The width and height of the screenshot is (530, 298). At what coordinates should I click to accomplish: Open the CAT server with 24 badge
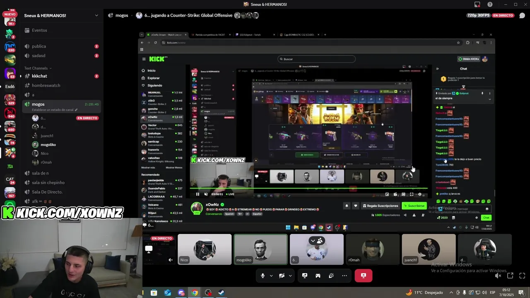(10, 180)
